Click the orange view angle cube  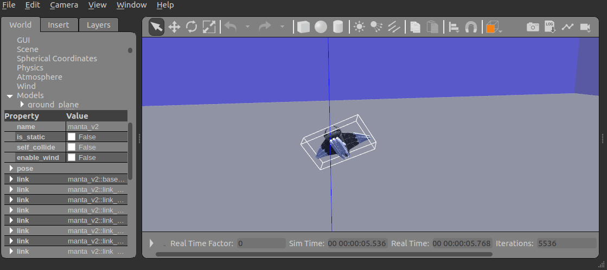491,28
